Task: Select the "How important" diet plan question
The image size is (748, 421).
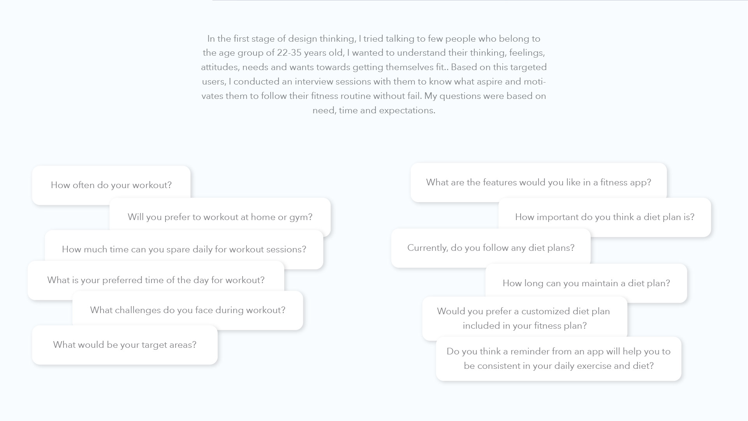Action: point(604,217)
